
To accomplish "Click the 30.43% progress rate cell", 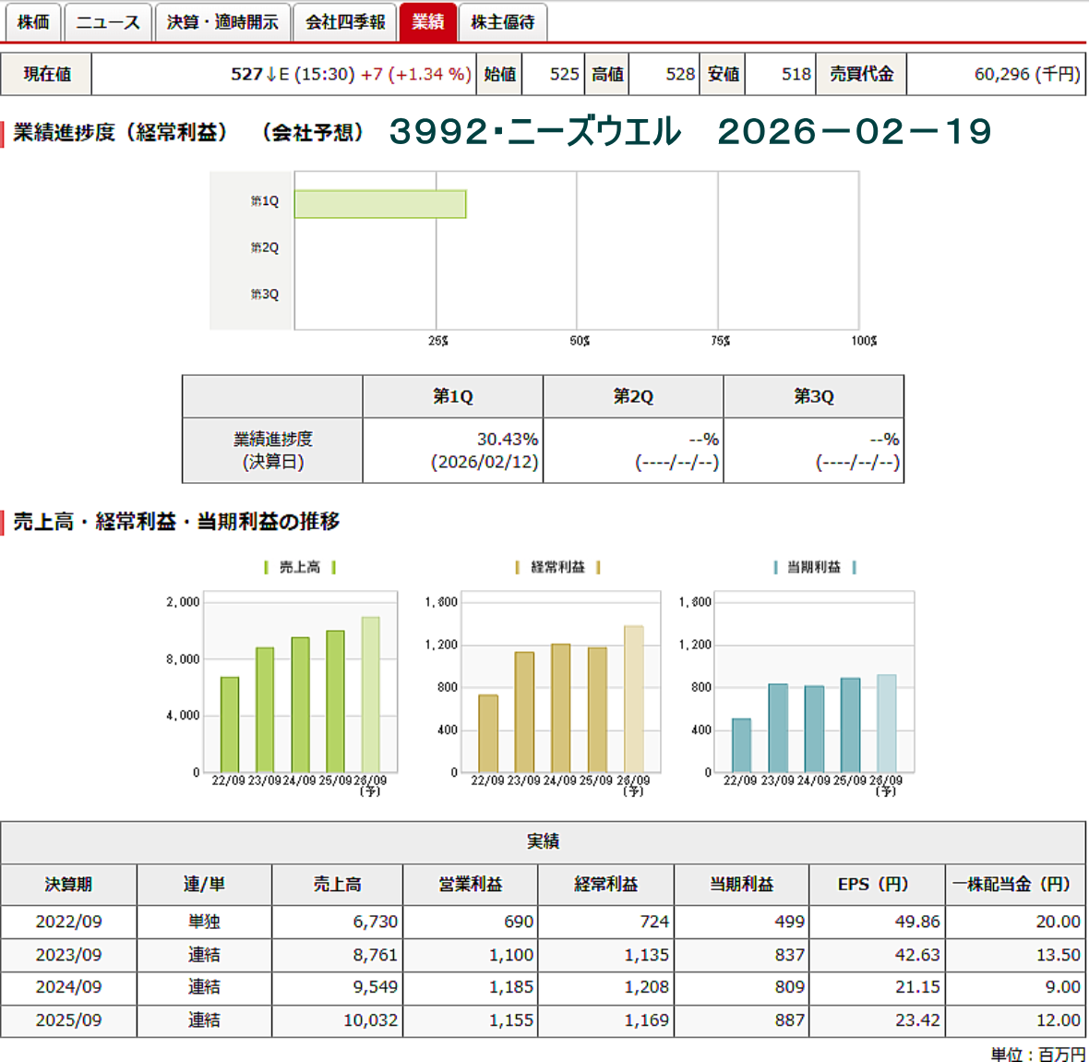I will pyautogui.click(x=452, y=450).
